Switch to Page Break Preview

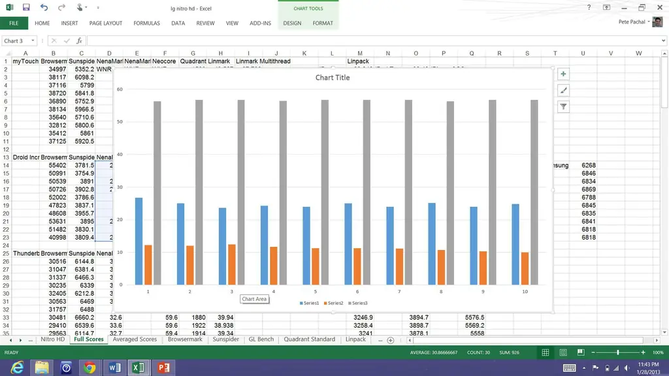(x=581, y=352)
